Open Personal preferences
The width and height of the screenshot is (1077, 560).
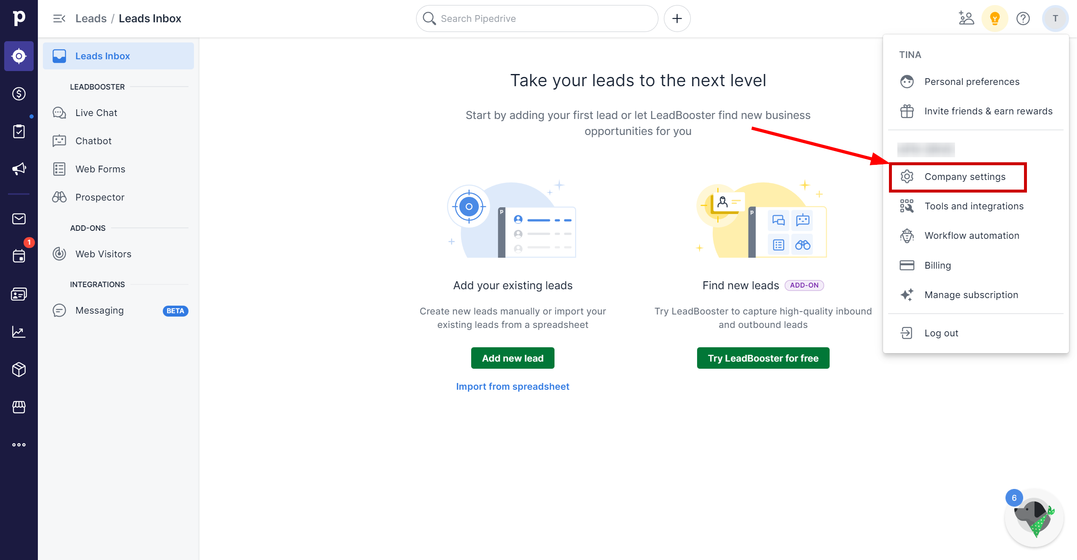tap(976, 82)
